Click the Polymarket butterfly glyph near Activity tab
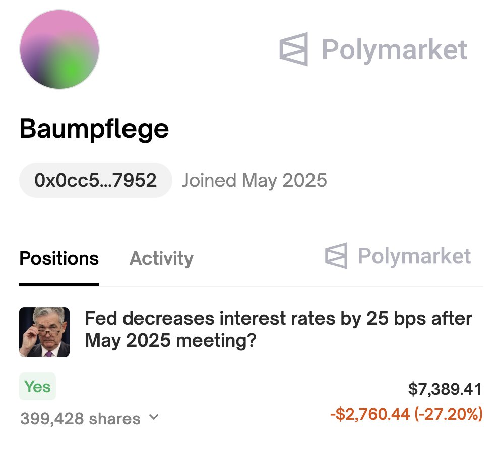The height and width of the screenshot is (449, 500). point(336,257)
